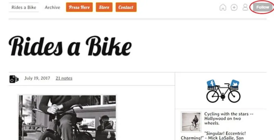Visit the Store page
274x140 pixels.
click(x=104, y=7)
